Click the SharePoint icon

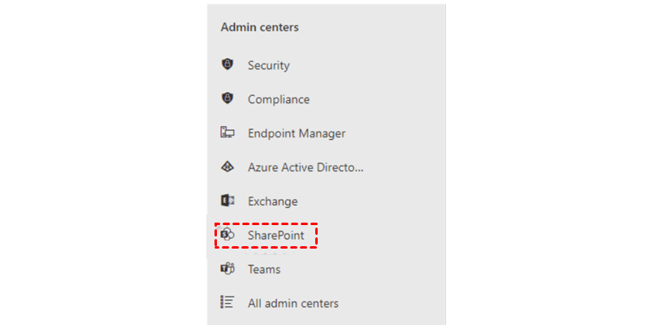[x=227, y=234]
